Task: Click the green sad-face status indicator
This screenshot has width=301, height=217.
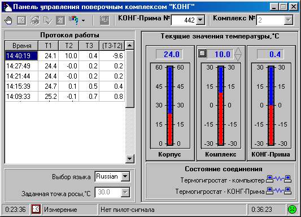Action: pos(292,209)
